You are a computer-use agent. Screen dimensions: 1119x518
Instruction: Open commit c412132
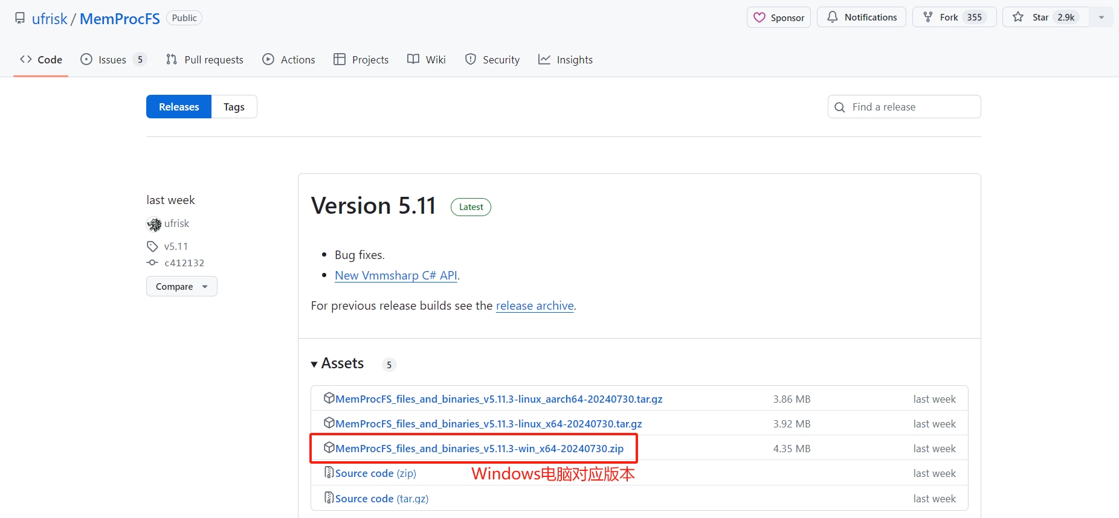184,263
